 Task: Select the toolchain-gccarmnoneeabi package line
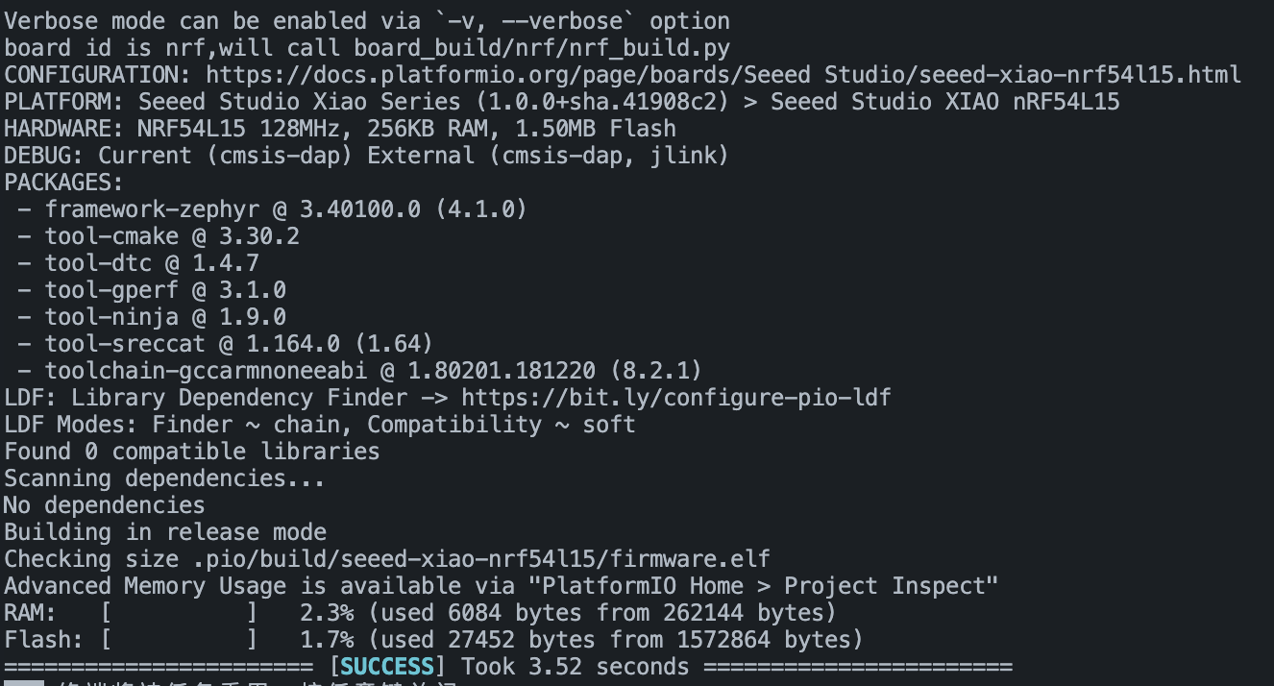coord(360,371)
